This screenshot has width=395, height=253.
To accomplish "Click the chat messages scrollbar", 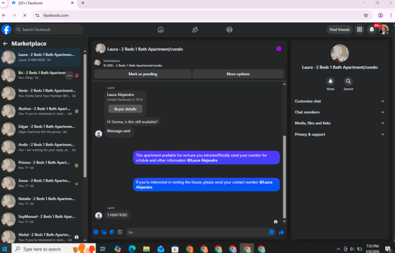I will pyautogui.click(x=285, y=177).
